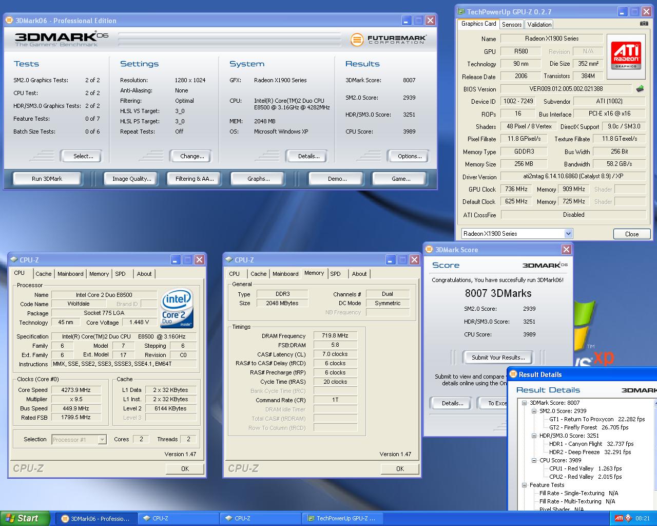Collapse the SM2.0 Score: 2939 tree node
This screenshot has height=526, width=657.
click(x=534, y=411)
